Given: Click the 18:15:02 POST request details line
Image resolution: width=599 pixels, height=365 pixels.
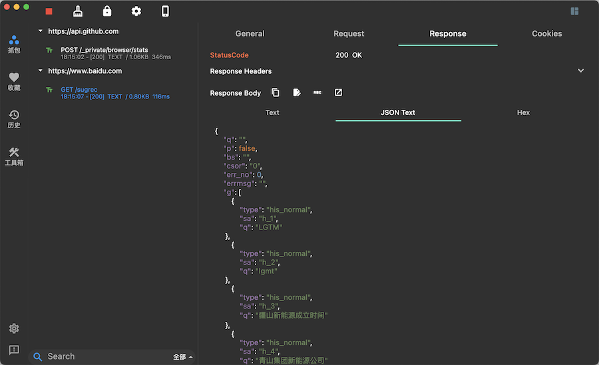Looking at the screenshot, I should pos(116,57).
